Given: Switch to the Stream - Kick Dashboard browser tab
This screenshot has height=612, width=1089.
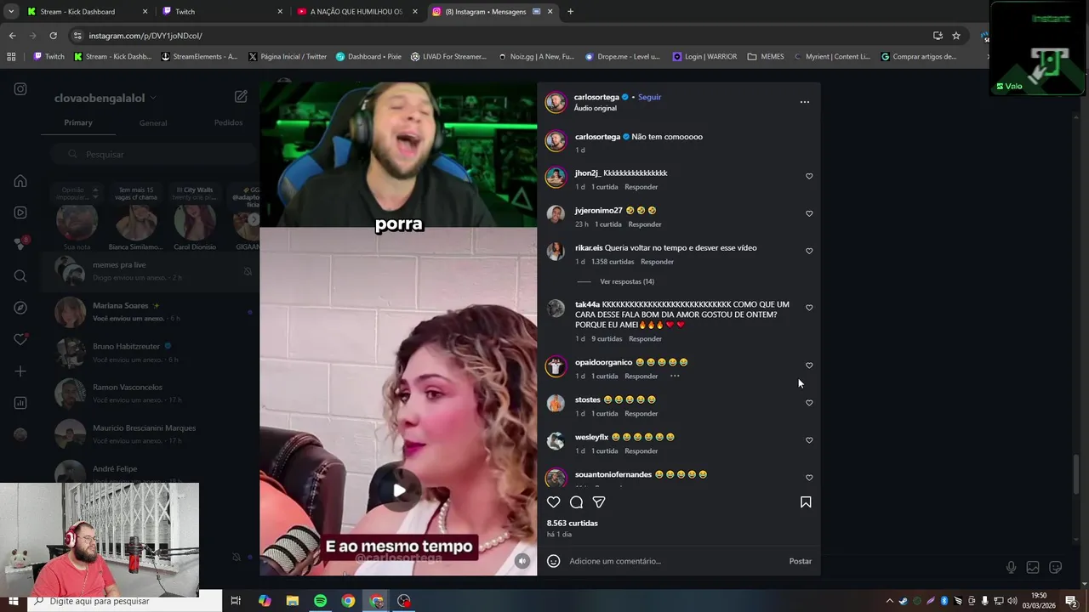Looking at the screenshot, I should [x=88, y=12].
